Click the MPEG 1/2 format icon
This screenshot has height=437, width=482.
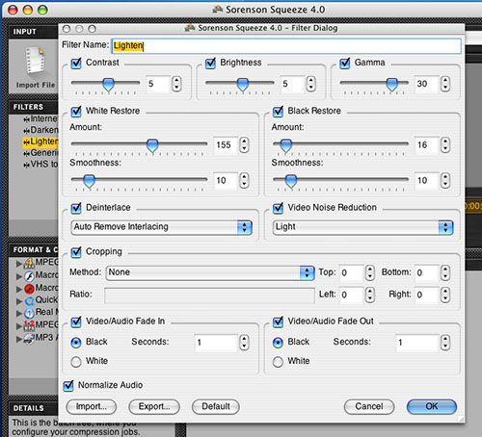(x=29, y=325)
